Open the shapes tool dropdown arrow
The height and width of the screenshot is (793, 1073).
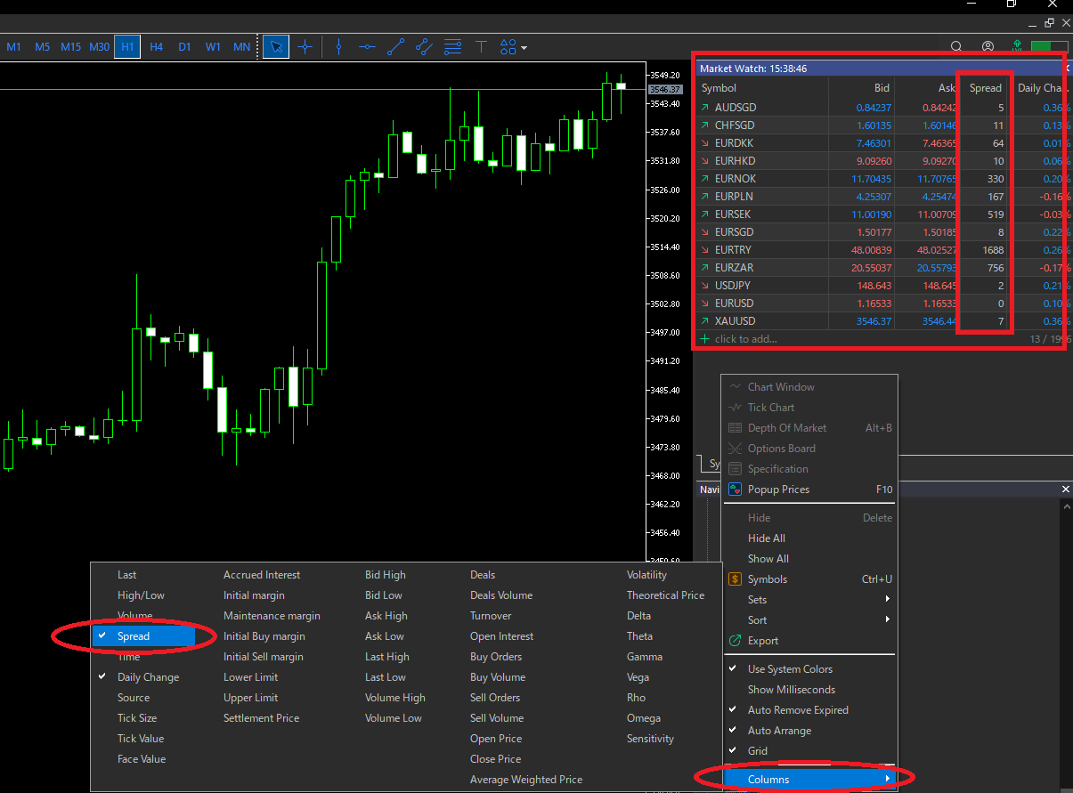click(524, 47)
